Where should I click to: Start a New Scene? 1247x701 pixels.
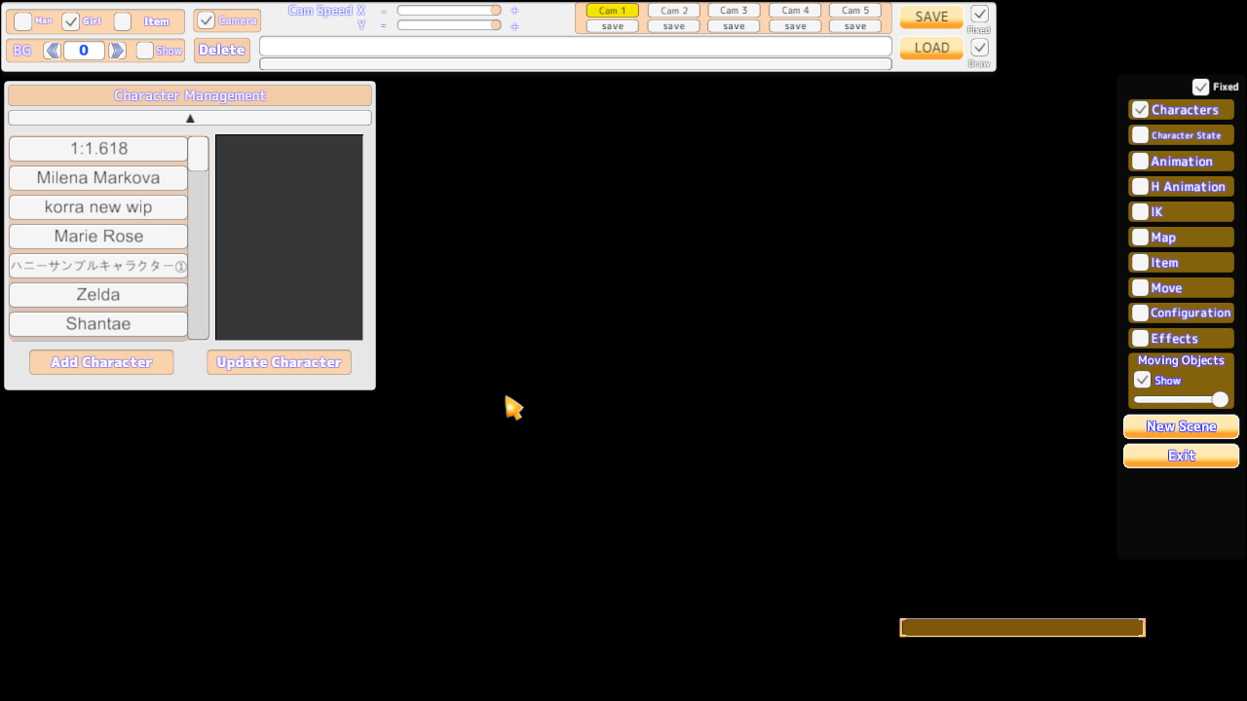point(1181,426)
